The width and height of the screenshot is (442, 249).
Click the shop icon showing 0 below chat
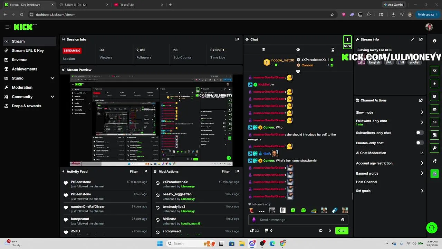pyautogui.click(x=268, y=231)
